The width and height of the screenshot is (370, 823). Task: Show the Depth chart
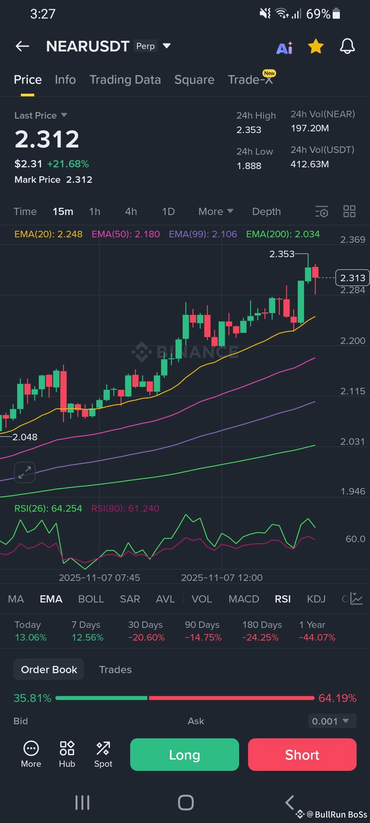(267, 212)
